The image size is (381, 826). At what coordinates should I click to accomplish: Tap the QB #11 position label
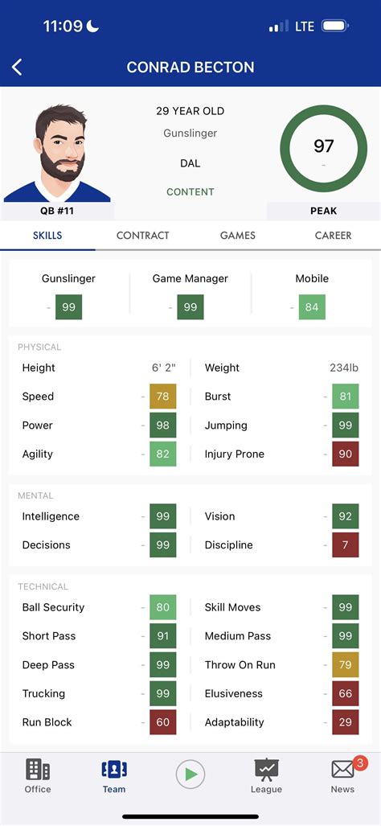pyautogui.click(x=57, y=211)
